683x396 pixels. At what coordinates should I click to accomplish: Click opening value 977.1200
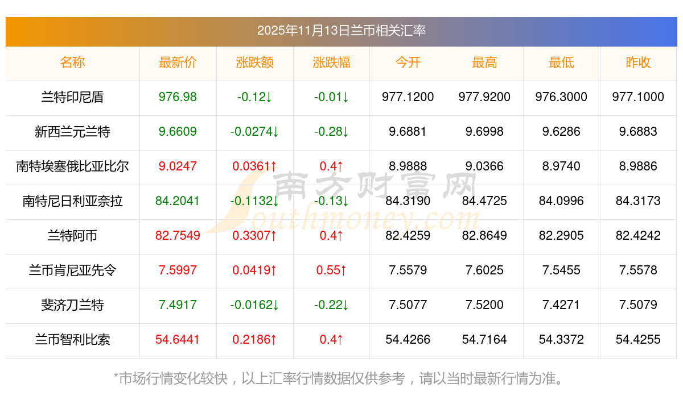tap(408, 97)
